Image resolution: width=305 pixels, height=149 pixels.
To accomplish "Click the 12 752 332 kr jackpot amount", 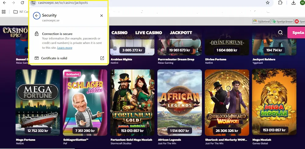I will click(38, 130).
